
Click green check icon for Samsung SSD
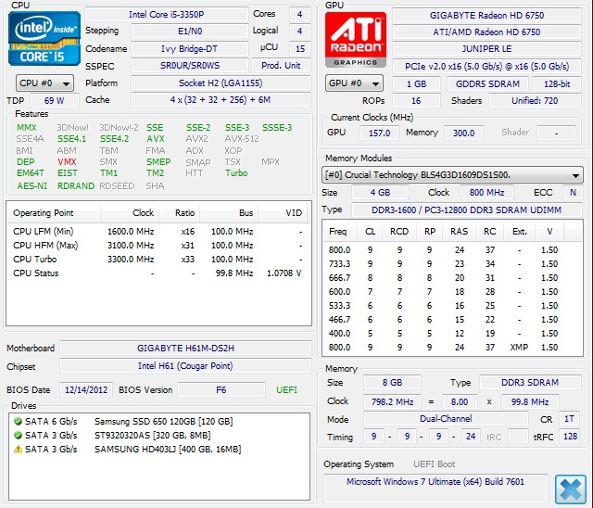[x=19, y=422]
